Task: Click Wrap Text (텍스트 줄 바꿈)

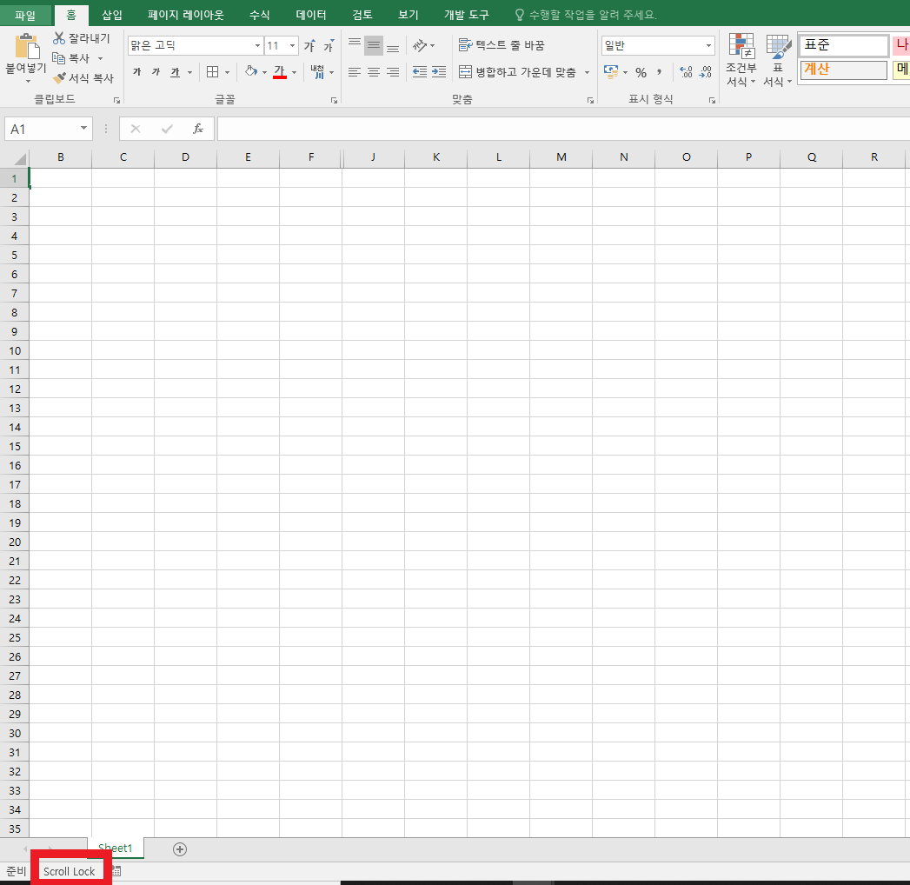Action: point(501,44)
